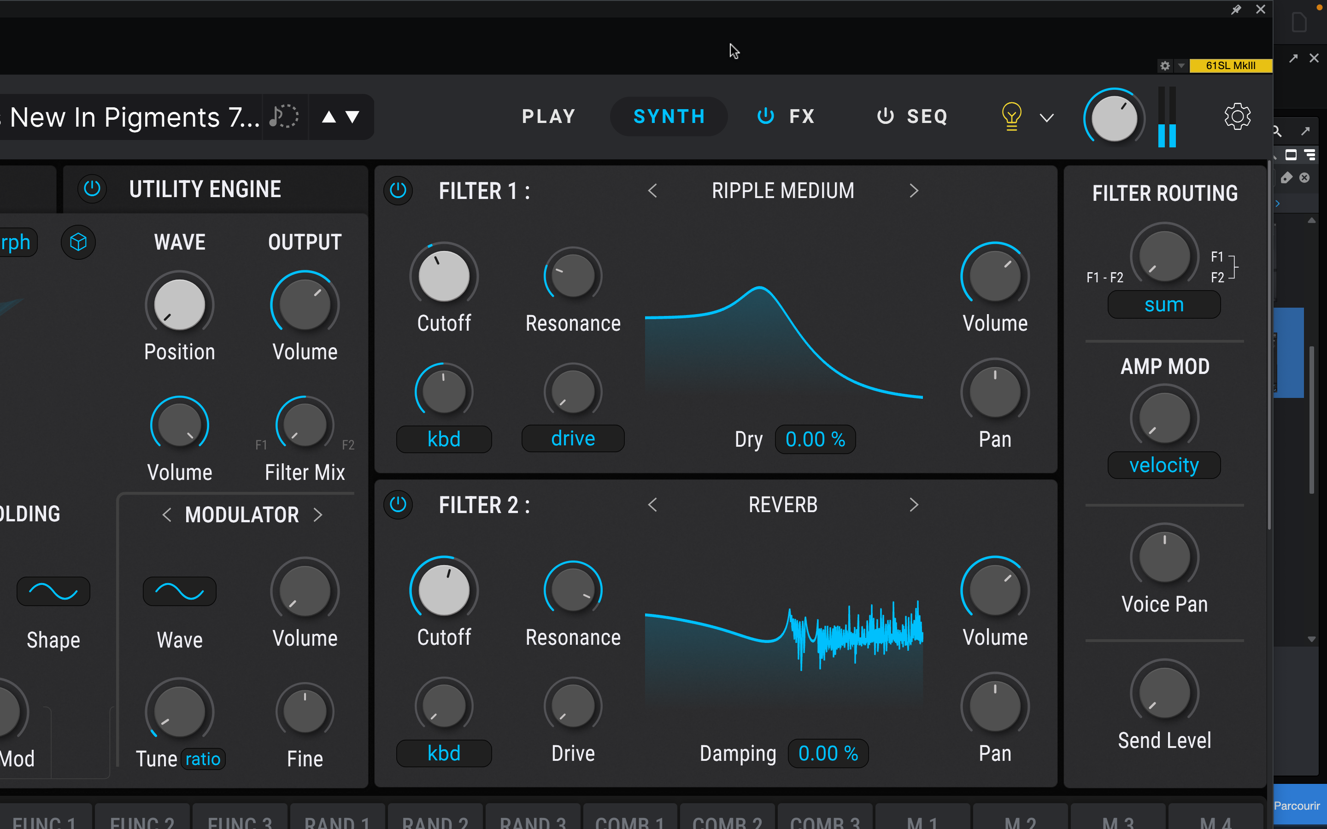Select next preset with down arrow
The image size is (1327, 829).
tap(352, 117)
